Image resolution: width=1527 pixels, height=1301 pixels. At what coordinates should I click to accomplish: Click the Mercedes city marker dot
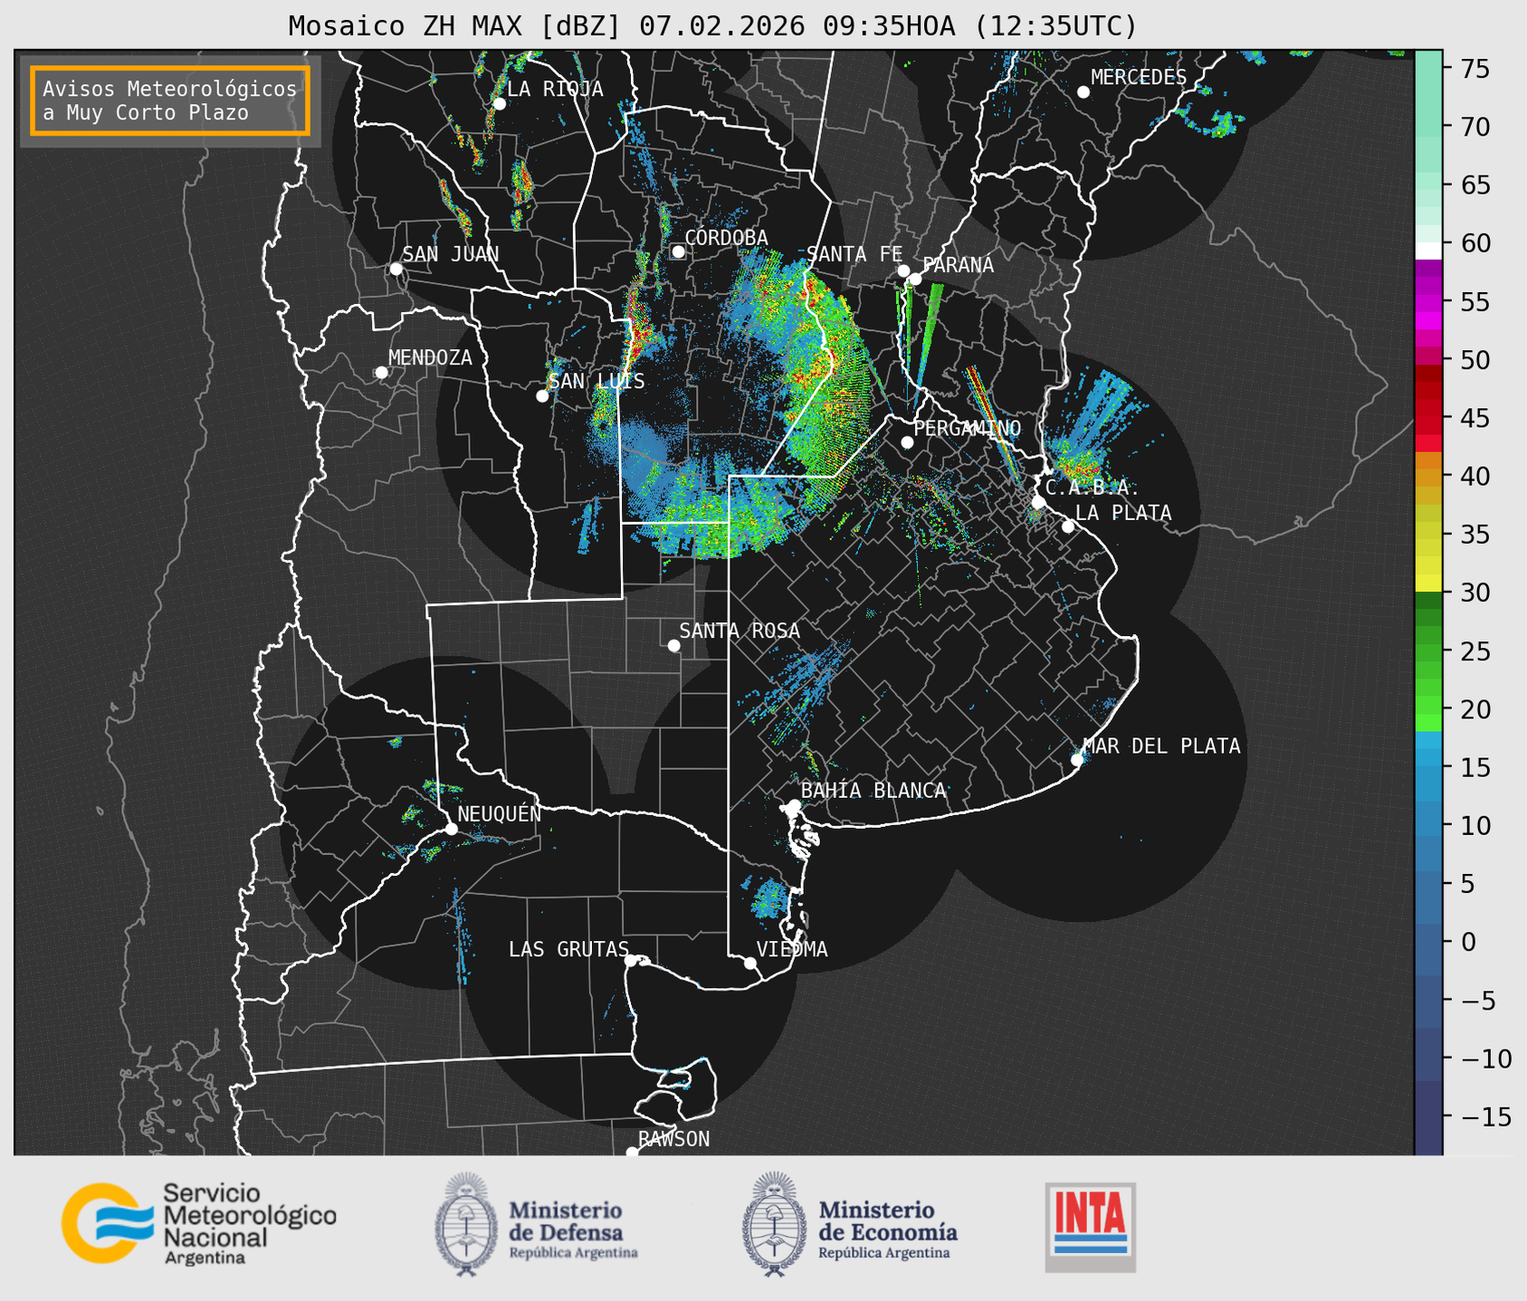tap(1083, 92)
